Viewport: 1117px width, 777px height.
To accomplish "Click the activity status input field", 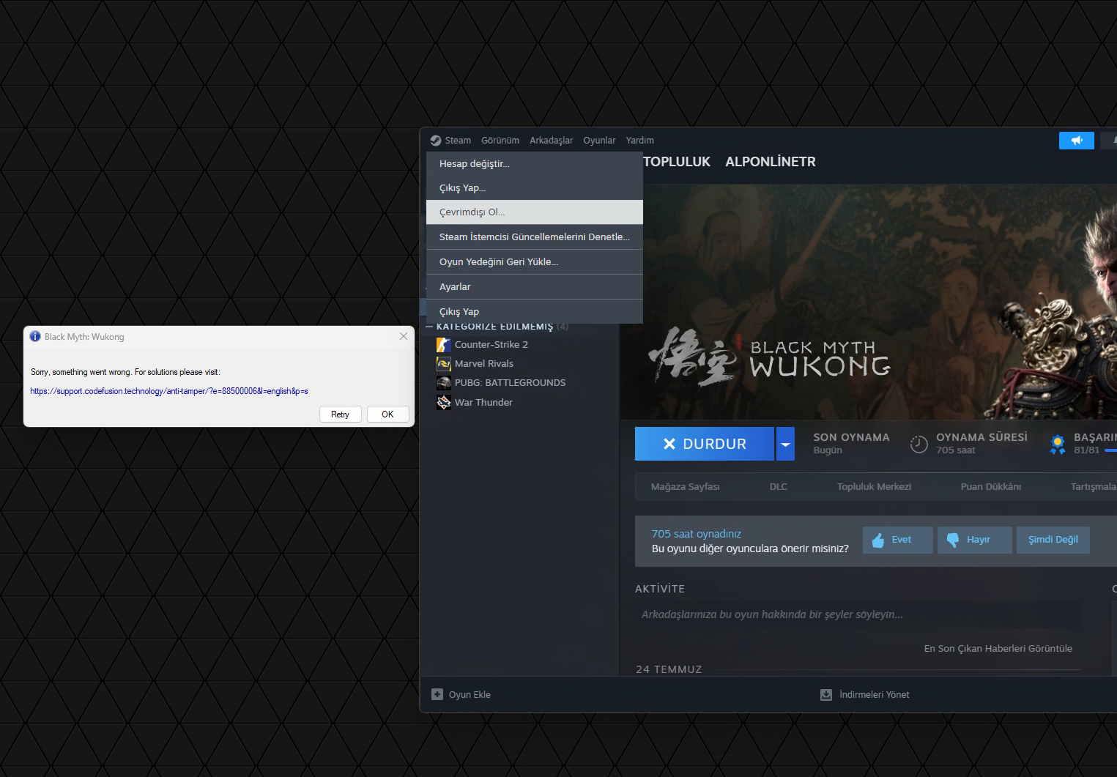I will click(858, 614).
